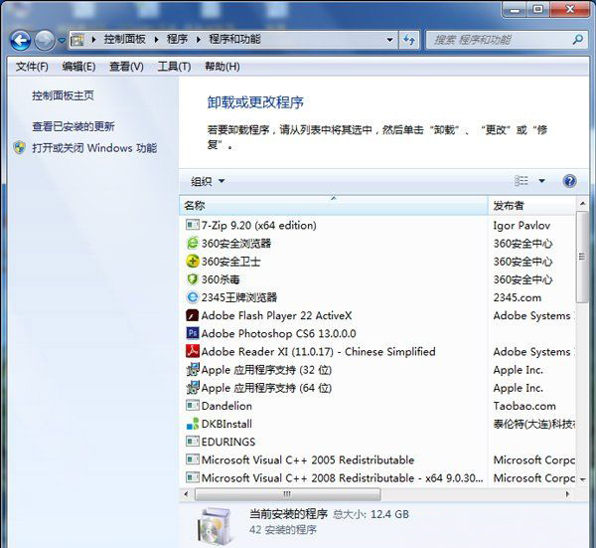Click 查看已安装的更新 link
Viewport: 596px width, 548px height.
(73, 126)
